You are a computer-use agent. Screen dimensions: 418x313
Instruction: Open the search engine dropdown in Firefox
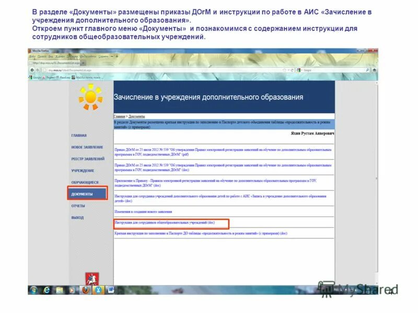[302, 69]
